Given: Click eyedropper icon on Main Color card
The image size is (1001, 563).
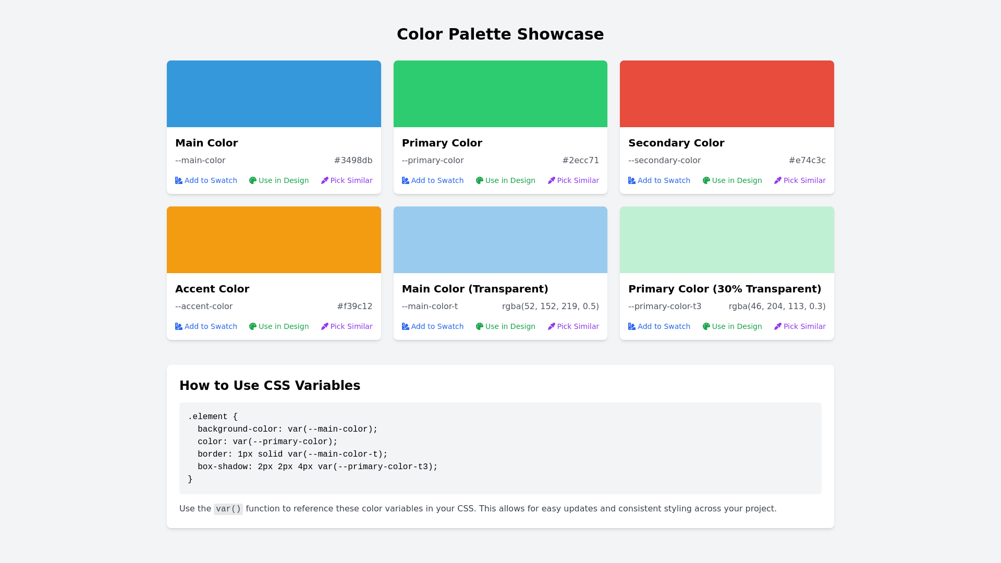Looking at the screenshot, I should (325, 180).
